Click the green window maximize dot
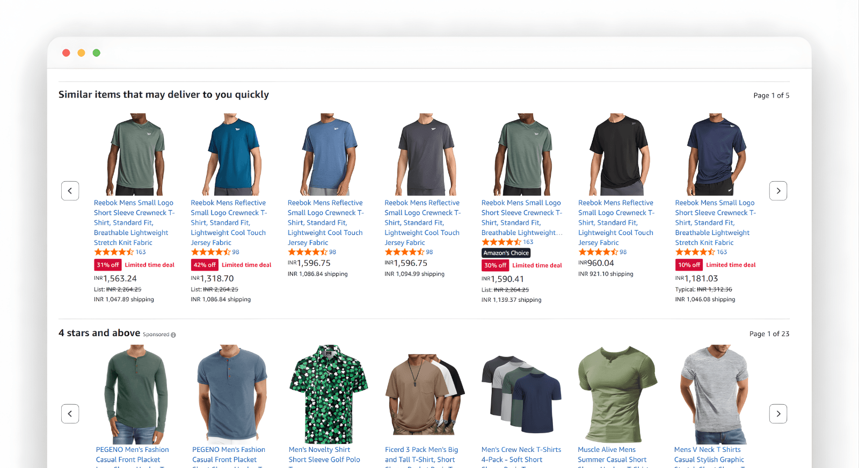This screenshot has height=468, width=859. coord(97,53)
